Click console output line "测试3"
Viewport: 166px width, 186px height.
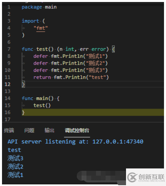(15, 158)
